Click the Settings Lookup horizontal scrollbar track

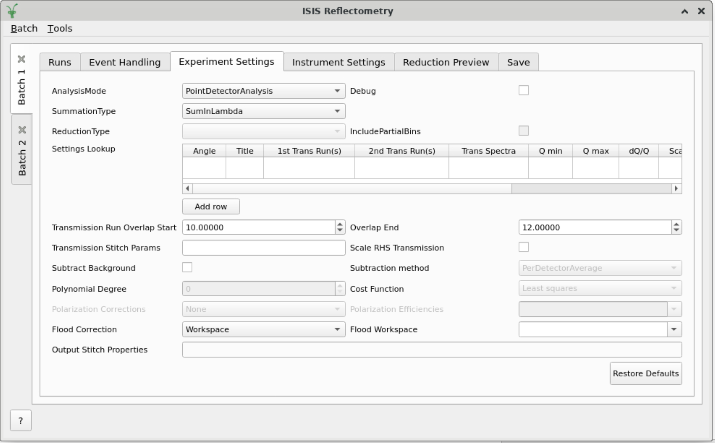(592, 189)
